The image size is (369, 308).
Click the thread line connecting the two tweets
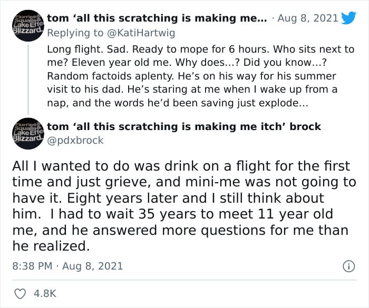click(x=28, y=79)
